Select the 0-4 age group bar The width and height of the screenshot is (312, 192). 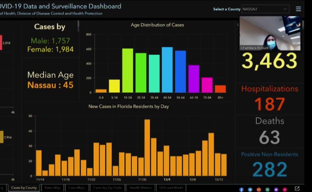[x=101, y=91]
